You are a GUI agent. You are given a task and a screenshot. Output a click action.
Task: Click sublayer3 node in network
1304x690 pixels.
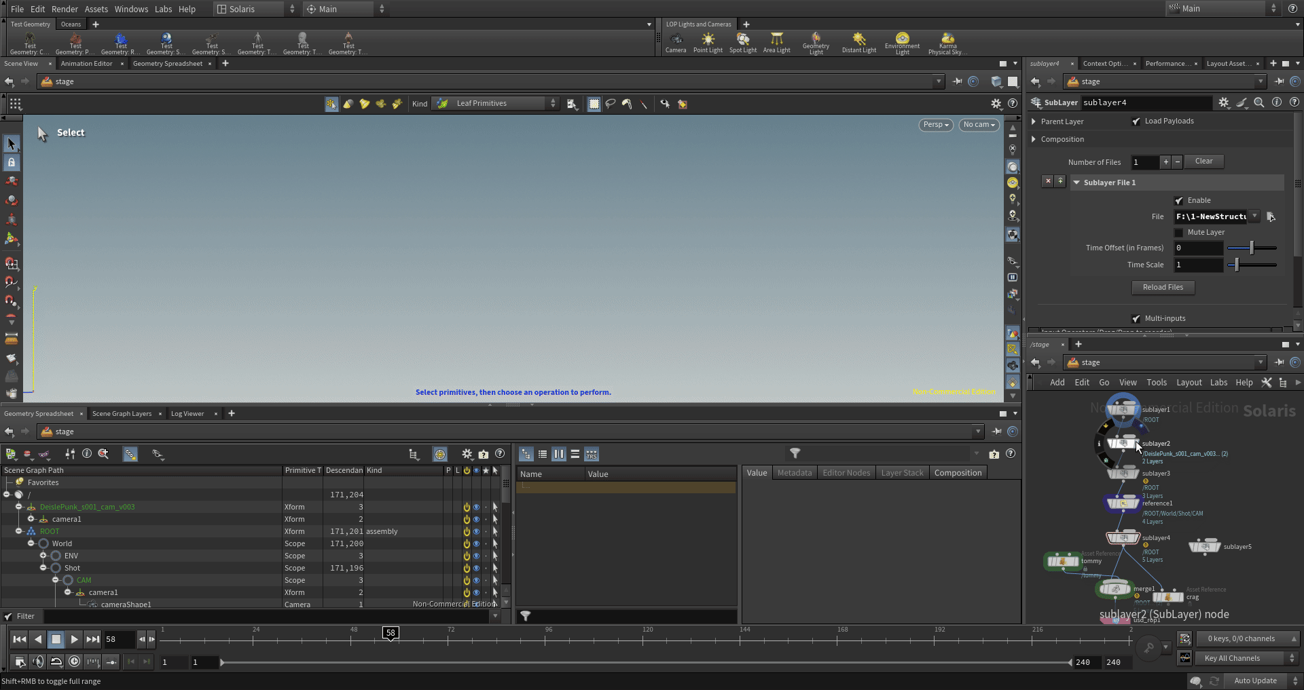(x=1123, y=474)
